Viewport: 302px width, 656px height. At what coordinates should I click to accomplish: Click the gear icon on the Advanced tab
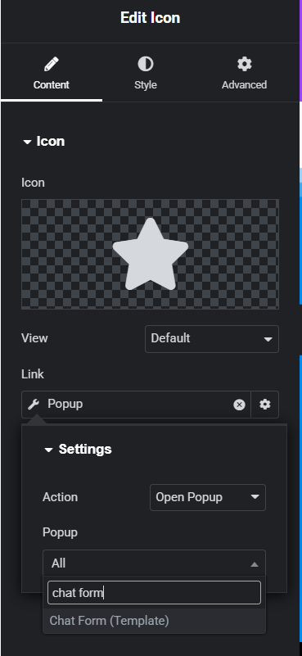click(x=244, y=64)
